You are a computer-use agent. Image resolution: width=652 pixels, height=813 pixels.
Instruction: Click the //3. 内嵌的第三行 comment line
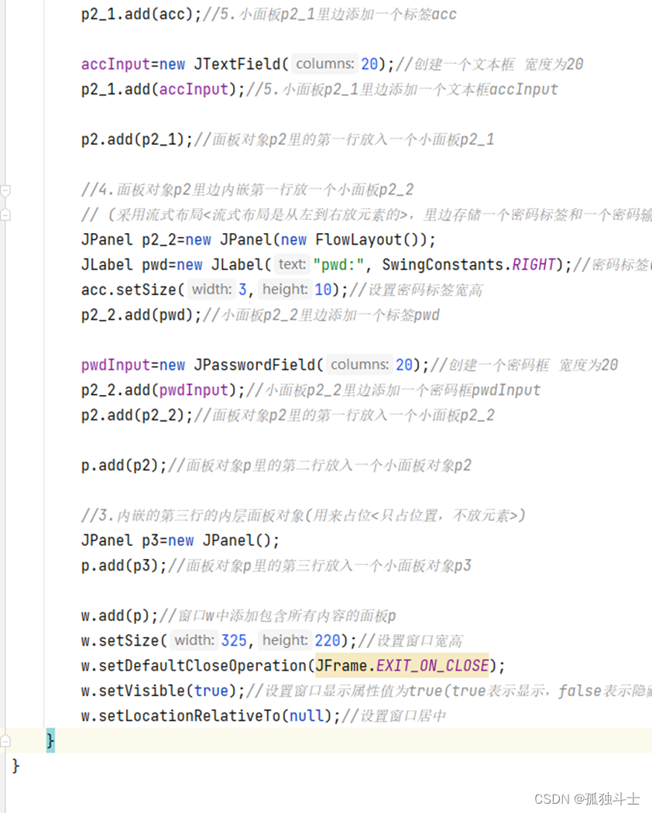(x=304, y=515)
